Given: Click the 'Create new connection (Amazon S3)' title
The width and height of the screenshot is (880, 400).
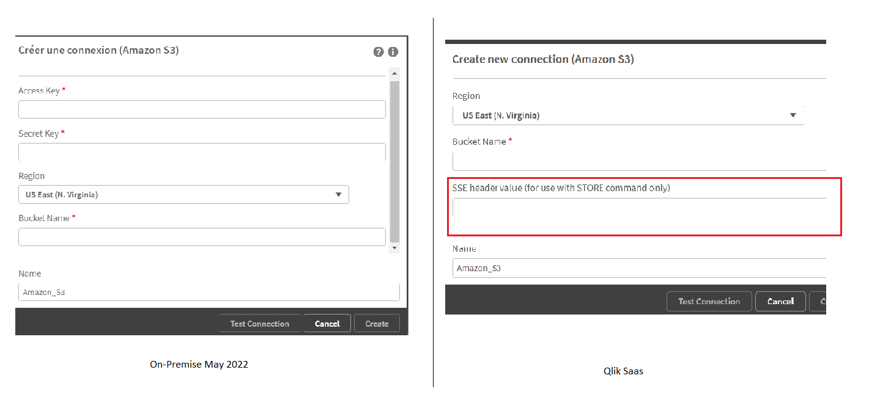Looking at the screenshot, I should click(543, 59).
